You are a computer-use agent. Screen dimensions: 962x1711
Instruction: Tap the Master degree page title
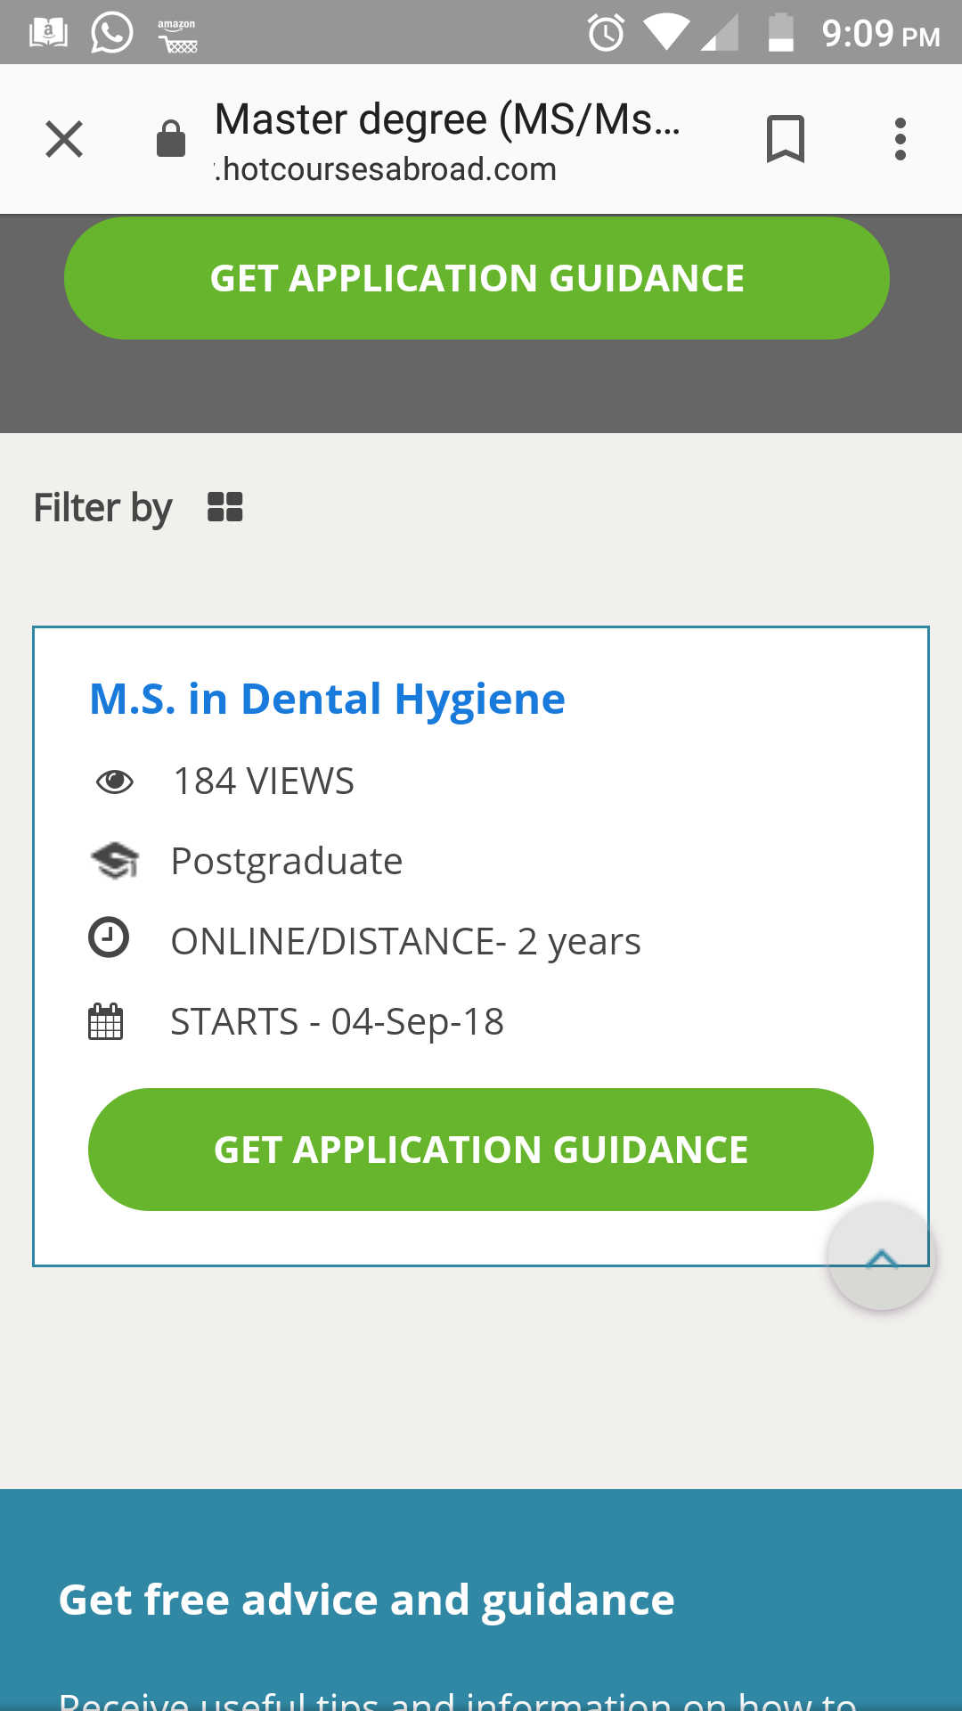pos(448,119)
